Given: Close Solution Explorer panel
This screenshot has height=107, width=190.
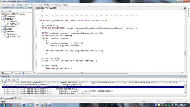Looking at the screenshot, I should coord(31,8).
